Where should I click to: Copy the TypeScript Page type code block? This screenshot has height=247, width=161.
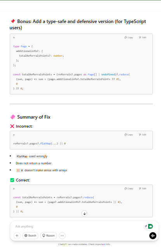coord(129,37)
